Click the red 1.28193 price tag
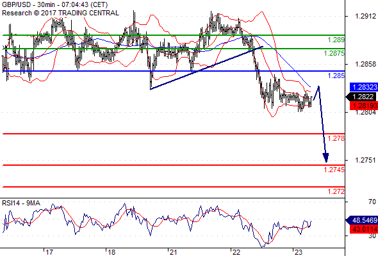This screenshot has height=256, width=378. 364,106
